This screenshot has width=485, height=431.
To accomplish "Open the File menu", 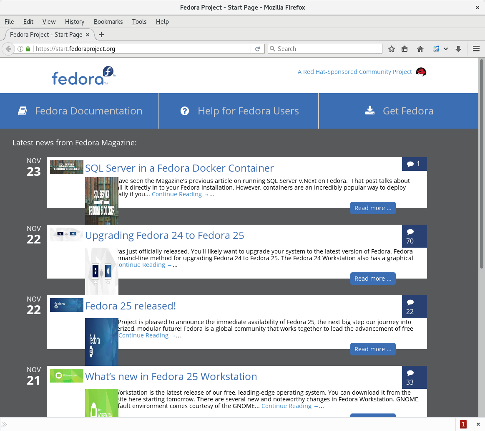I will pyautogui.click(x=9, y=22).
